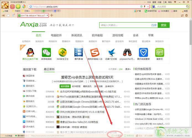Click the magnifier search icon in browser search box
Screen dimensions: 192x138
[x=187, y=6]
